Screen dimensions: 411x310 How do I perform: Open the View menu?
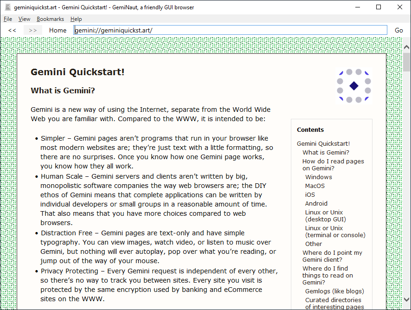(x=24, y=19)
